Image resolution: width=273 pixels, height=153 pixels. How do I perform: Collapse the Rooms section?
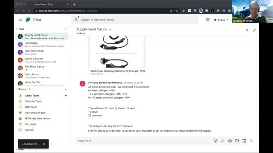pos(16,89)
